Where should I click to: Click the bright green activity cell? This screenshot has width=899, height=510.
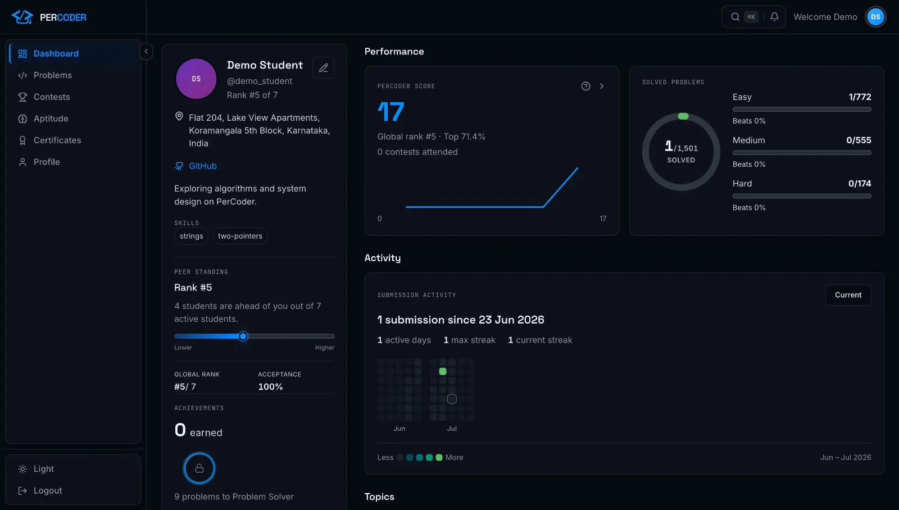pos(443,372)
